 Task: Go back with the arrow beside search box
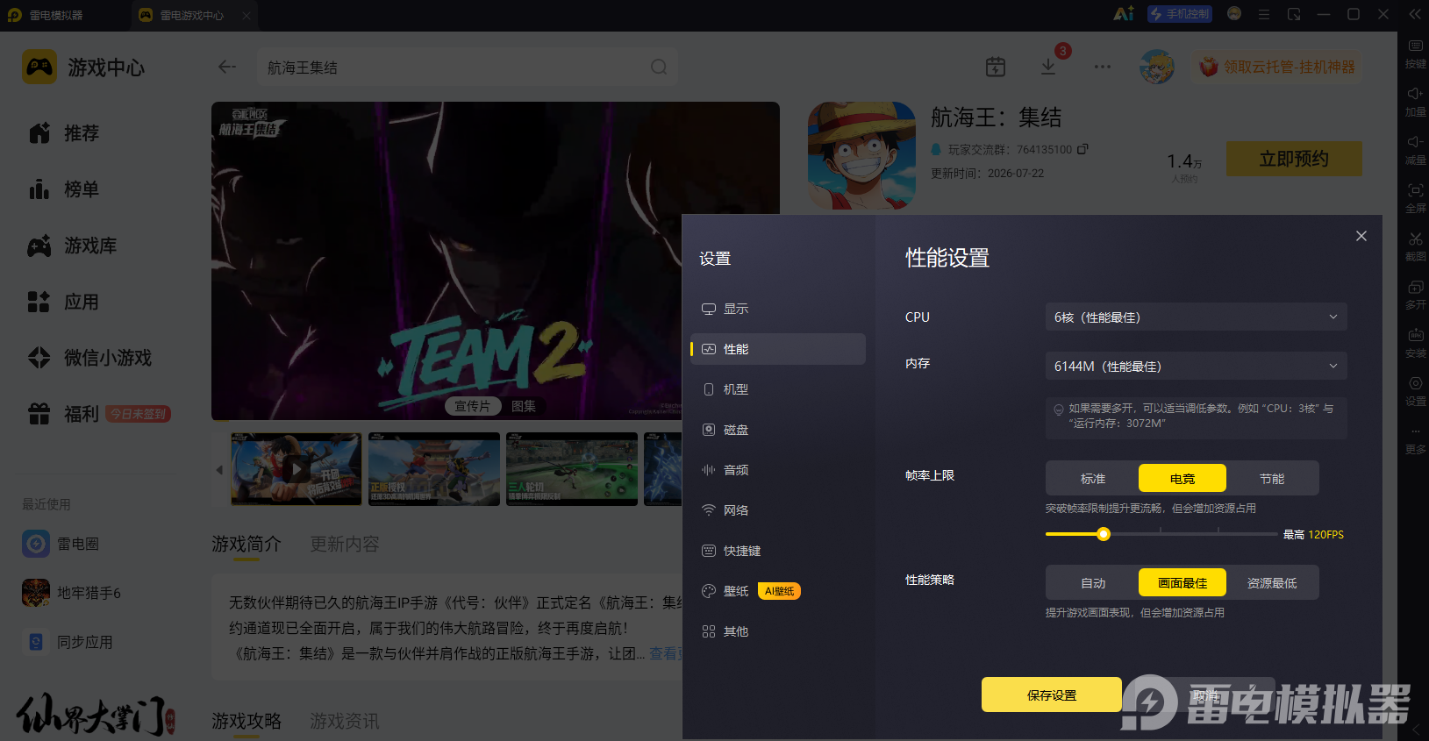227,67
